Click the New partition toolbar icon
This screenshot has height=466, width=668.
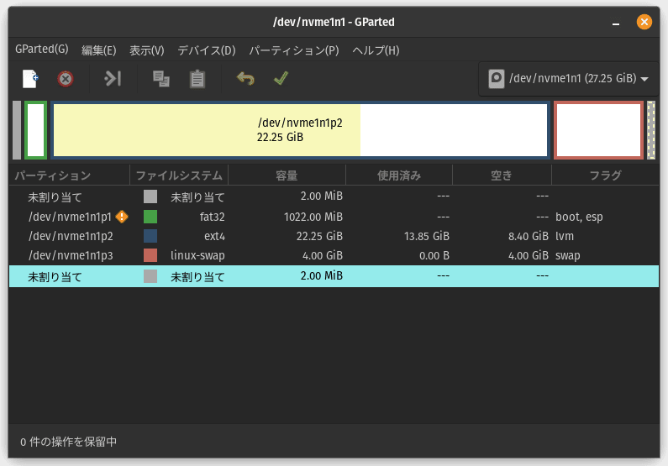click(29, 79)
